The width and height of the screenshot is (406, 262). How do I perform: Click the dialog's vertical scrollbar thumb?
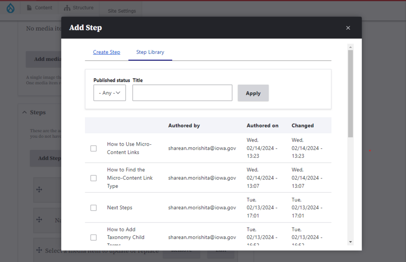[351, 93]
